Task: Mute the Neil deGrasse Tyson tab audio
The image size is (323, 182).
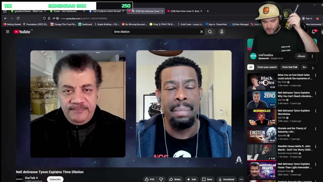Action: (x=133, y=11)
